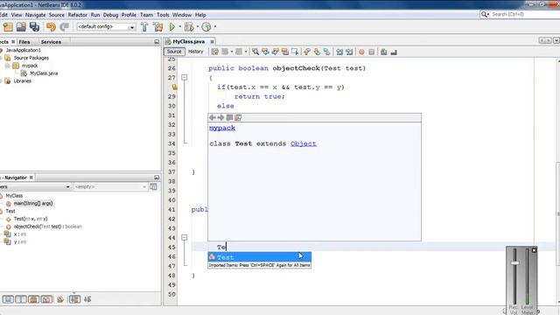The height and width of the screenshot is (315, 560).
Task: Stop Macro Recording with grey square
Action: click(x=371, y=52)
